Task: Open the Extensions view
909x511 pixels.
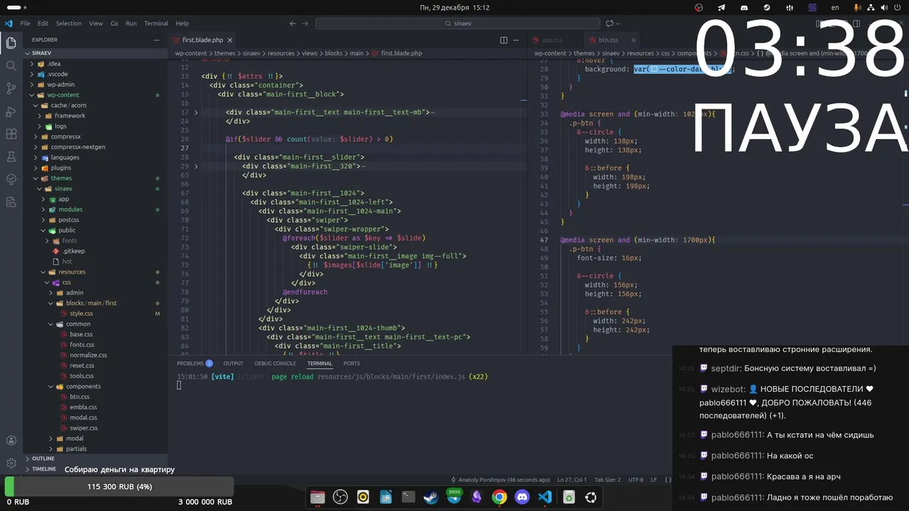Action: click(x=11, y=134)
